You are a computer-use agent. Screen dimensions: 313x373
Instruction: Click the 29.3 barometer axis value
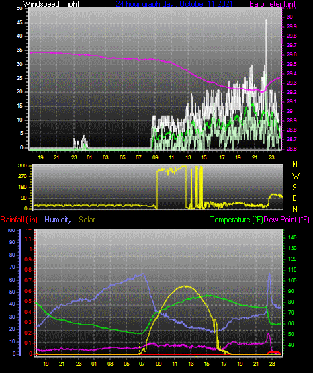pos(292,83)
